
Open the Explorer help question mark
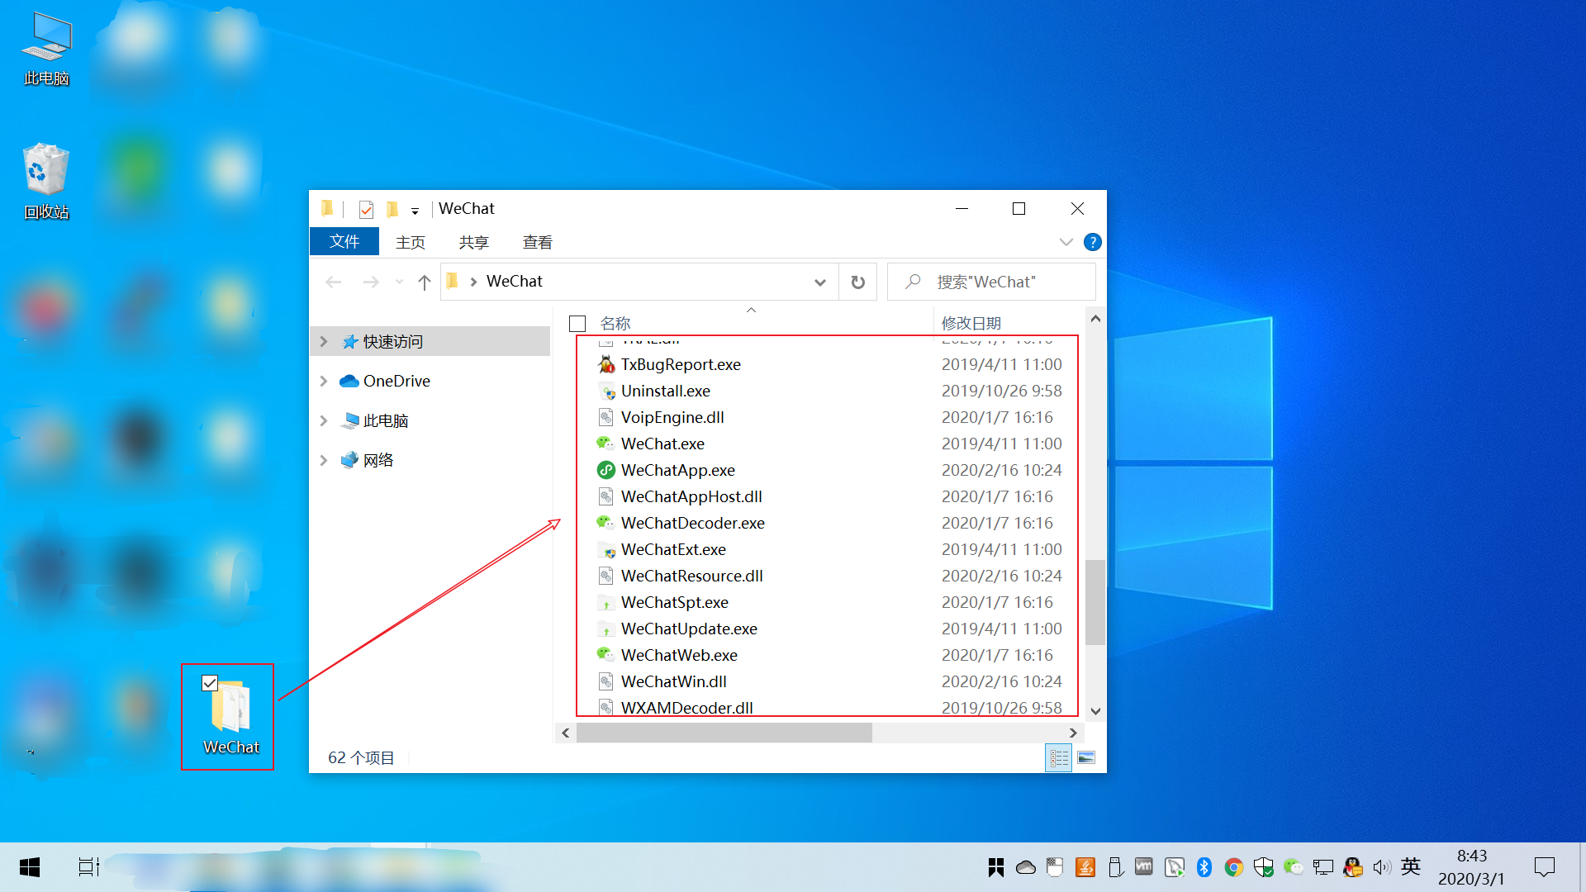[x=1092, y=242]
